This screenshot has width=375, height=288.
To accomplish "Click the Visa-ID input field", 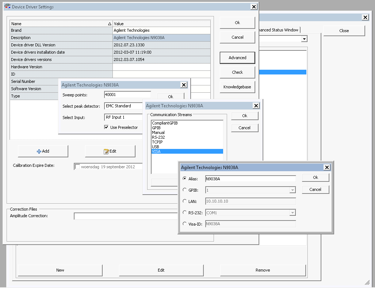I will [x=250, y=224].
